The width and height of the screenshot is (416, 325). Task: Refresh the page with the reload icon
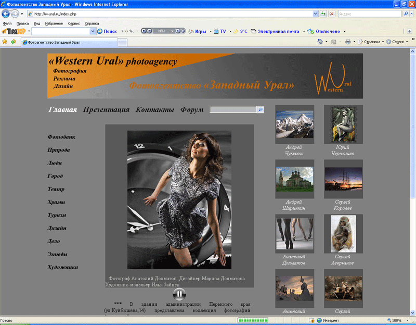[x=323, y=14]
